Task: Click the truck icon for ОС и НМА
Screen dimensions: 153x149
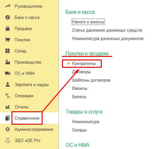Action: point(8,73)
